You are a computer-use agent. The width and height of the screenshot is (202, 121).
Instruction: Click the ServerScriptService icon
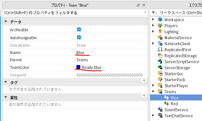pos(160,62)
